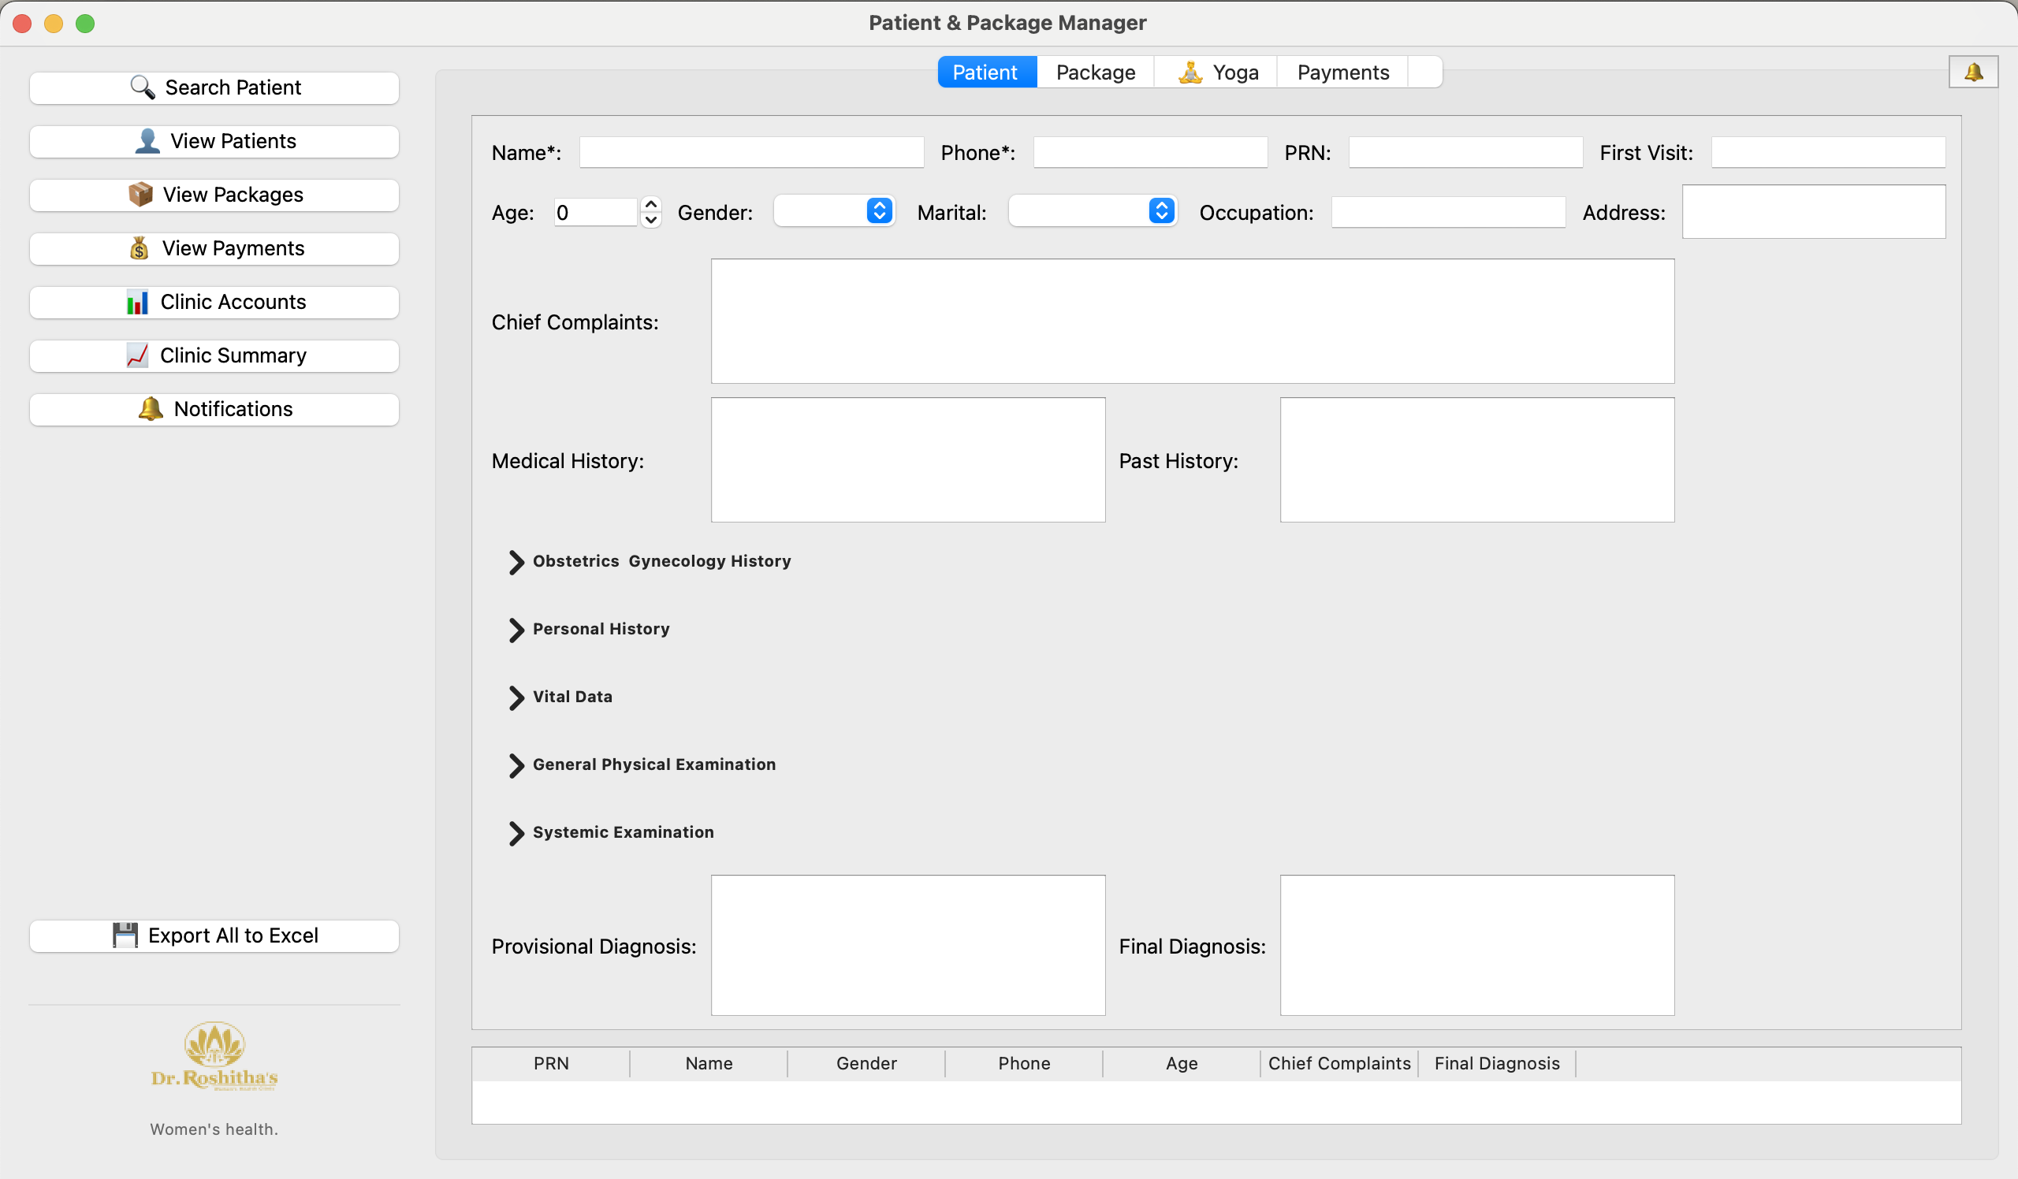Image resolution: width=2018 pixels, height=1179 pixels.
Task: Click the bell icon on sidebar Notifications
Action: (x=151, y=409)
